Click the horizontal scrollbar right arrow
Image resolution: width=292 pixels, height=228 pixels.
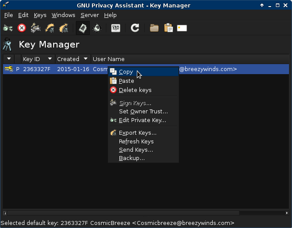tap(287, 213)
